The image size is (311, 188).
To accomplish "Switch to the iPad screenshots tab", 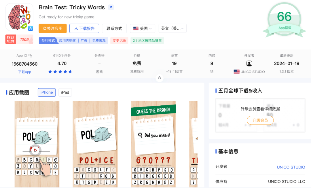I will (x=65, y=92).
